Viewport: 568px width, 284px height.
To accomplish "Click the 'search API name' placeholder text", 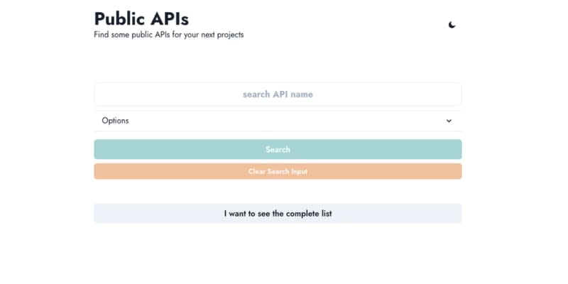I will coord(278,94).
